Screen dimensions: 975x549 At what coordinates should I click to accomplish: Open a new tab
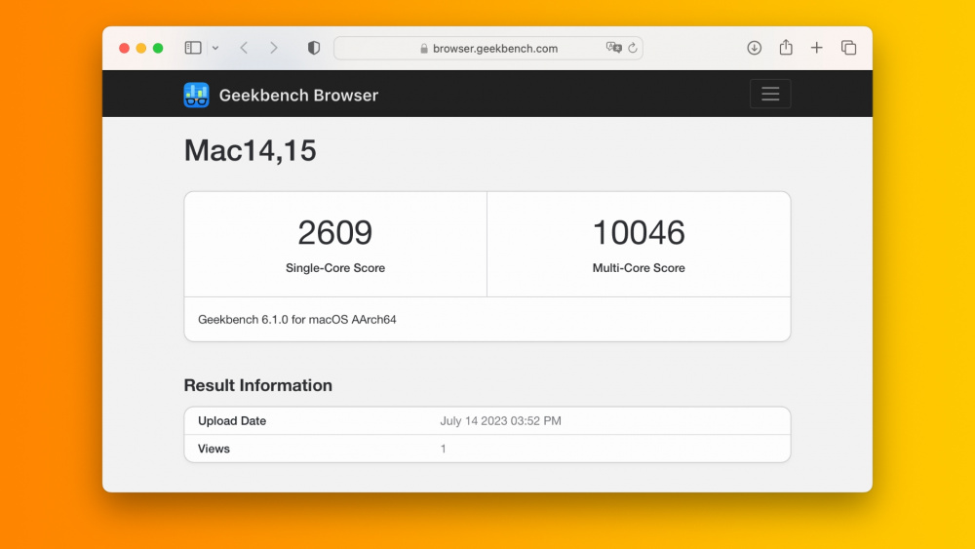pos(816,48)
